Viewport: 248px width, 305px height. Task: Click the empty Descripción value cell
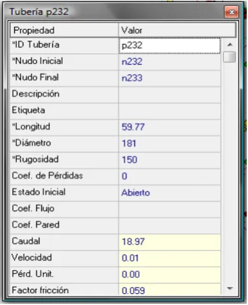click(170, 95)
